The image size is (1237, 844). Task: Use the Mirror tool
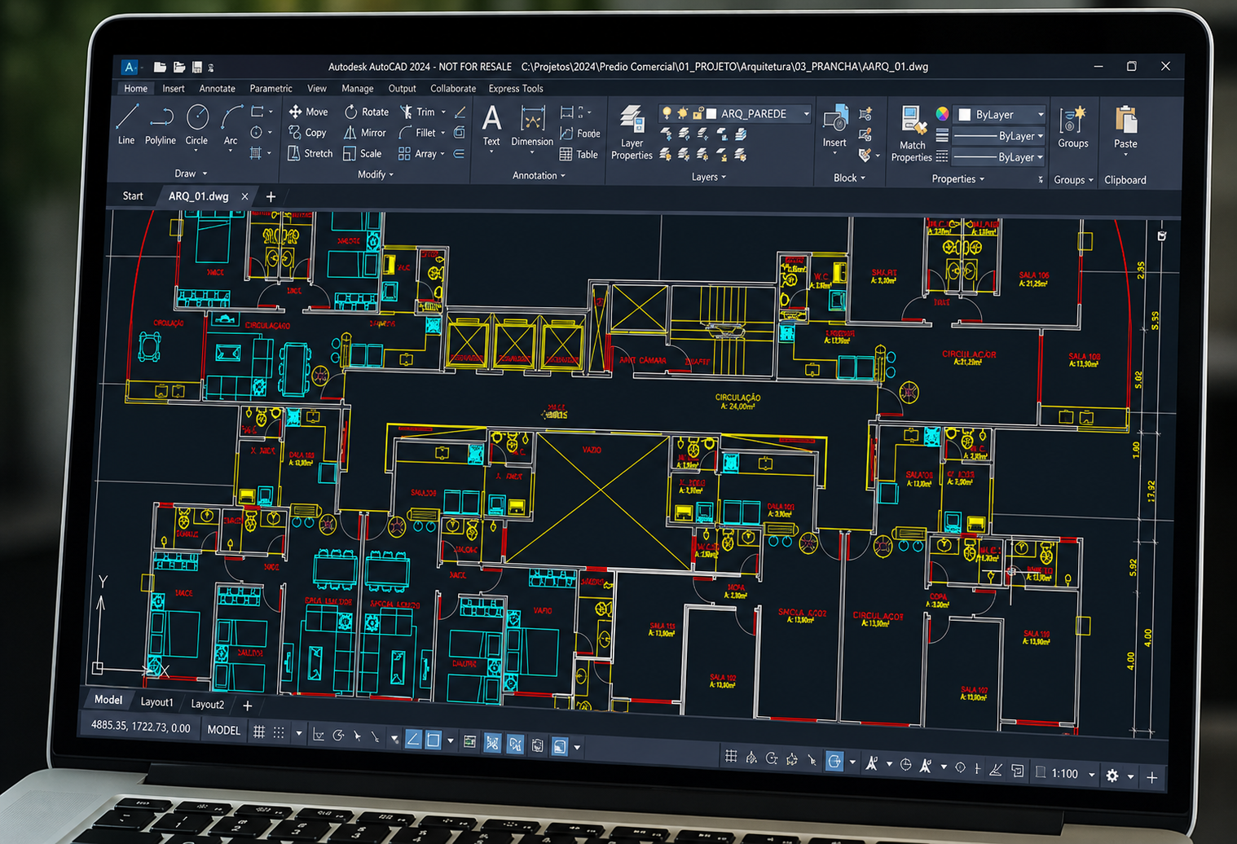(x=364, y=133)
